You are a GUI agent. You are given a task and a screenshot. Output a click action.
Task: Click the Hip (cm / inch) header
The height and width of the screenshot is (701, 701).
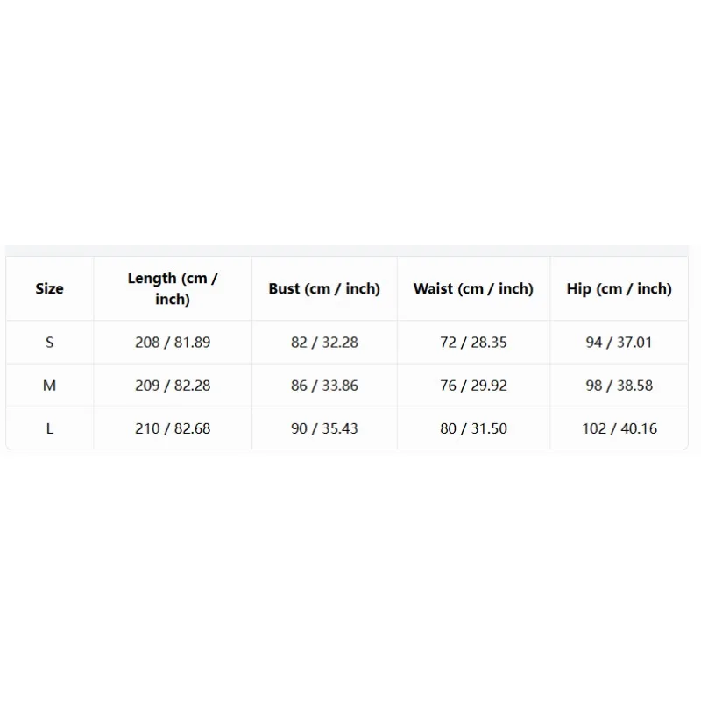620,288
